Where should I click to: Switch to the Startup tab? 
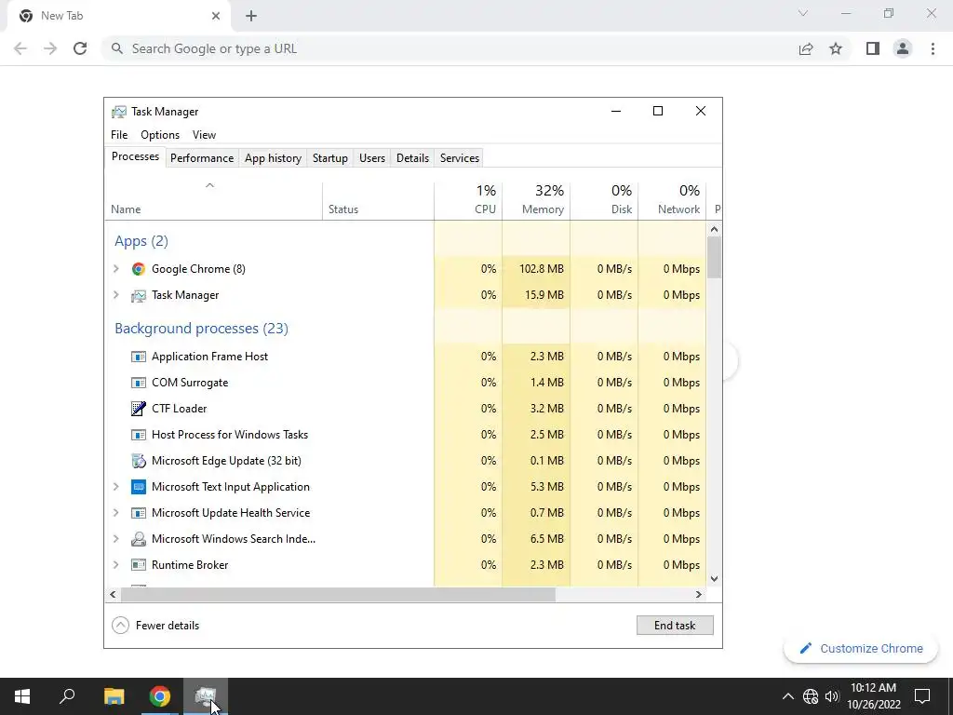330,158
